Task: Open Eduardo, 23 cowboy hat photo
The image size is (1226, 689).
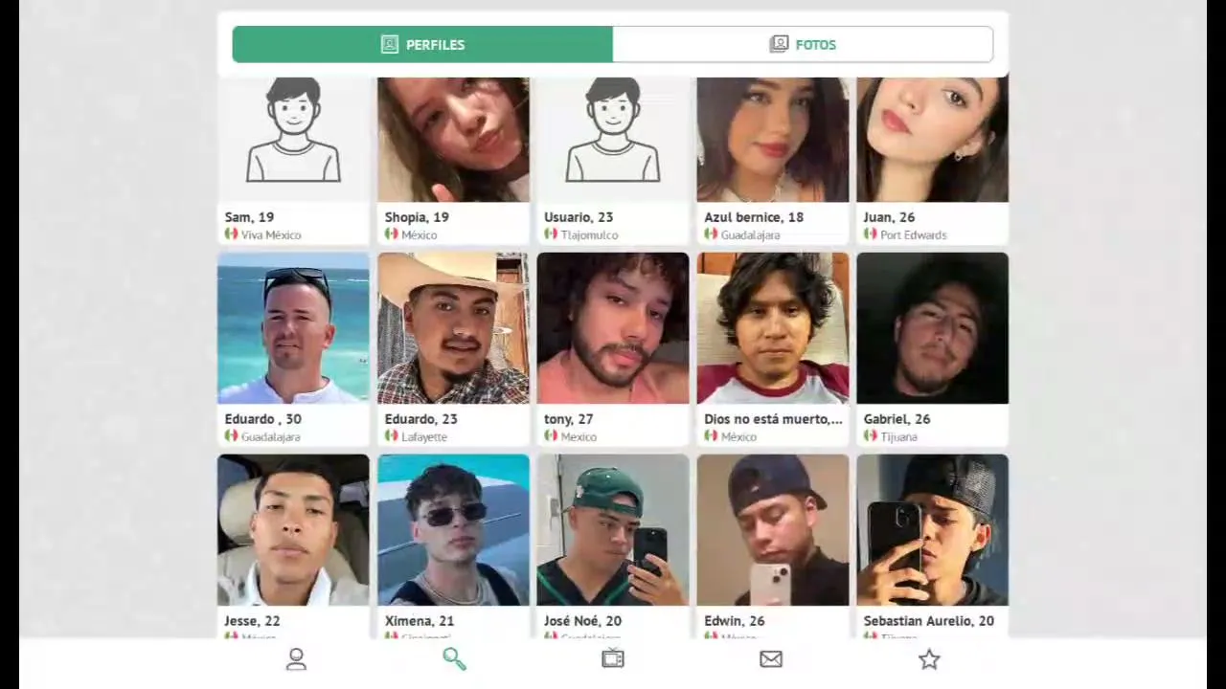Action: click(x=453, y=328)
